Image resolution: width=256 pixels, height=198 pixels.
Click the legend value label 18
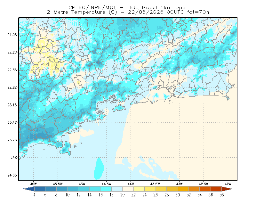click(x=111, y=195)
